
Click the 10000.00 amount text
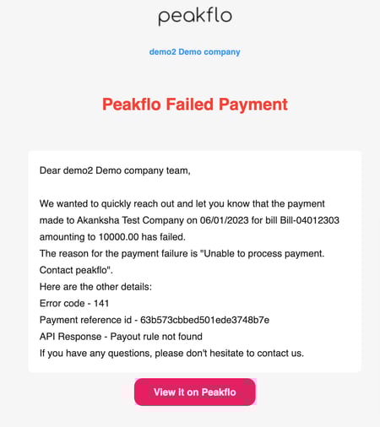click(x=118, y=237)
